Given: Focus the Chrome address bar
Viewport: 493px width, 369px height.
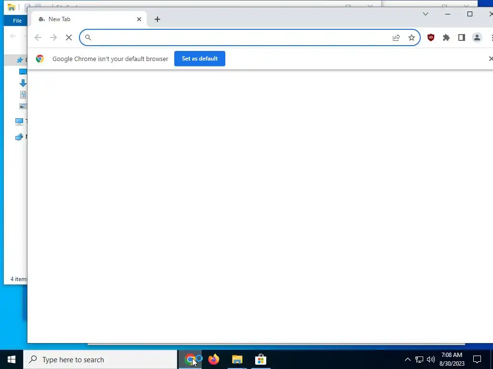Looking at the screenshot, I should click(x=250, y=37).
